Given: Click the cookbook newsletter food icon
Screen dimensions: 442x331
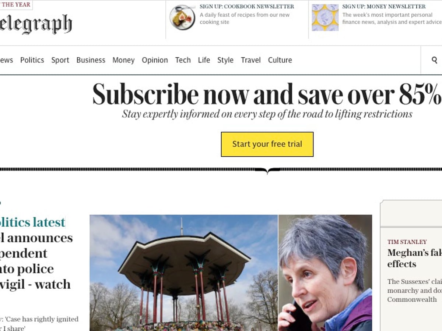Looking at the screenshot, I should pos(182,17).
